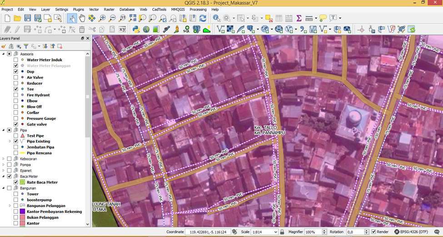
Task: Create a new project with New icon
Action: [x=7, y=18]
